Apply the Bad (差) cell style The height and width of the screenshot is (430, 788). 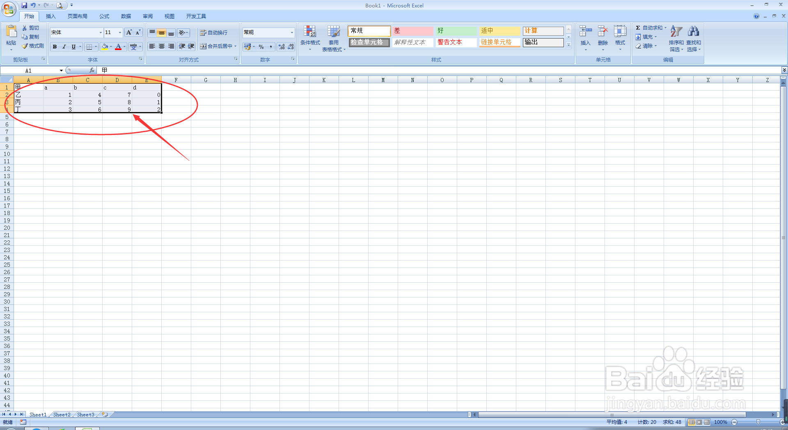[x=412, y=31]
